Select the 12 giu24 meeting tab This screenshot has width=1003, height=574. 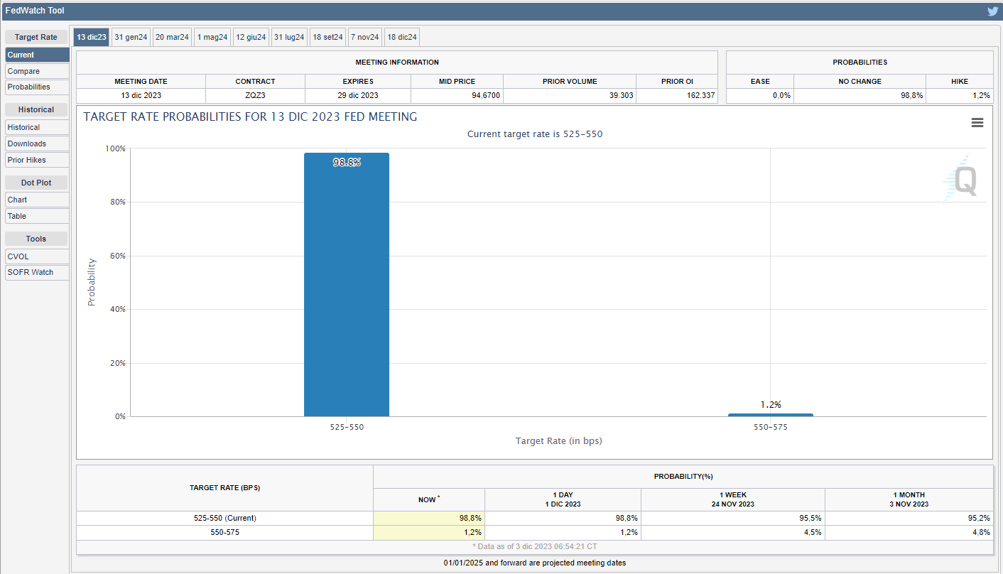(251, 37)
